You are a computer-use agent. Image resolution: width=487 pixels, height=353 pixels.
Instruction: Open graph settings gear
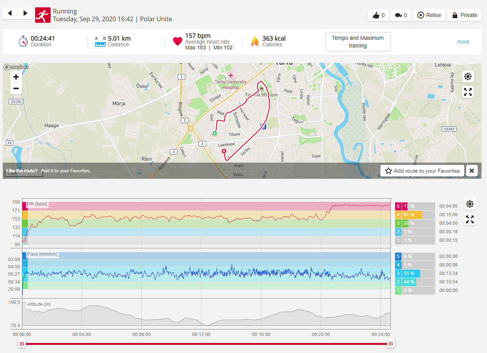pos(470,204)
